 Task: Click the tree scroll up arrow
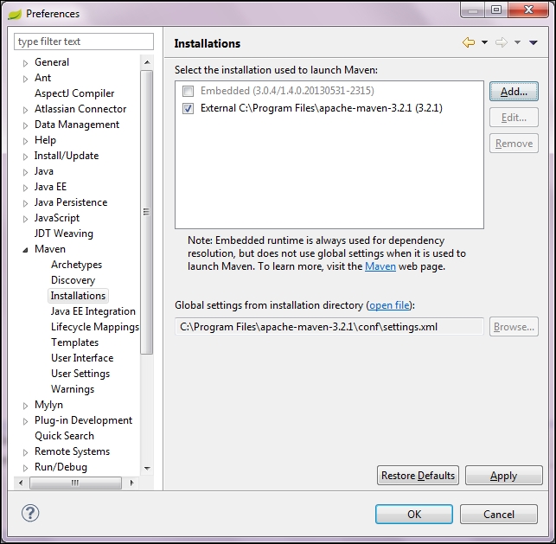click(x=147, y=63)
